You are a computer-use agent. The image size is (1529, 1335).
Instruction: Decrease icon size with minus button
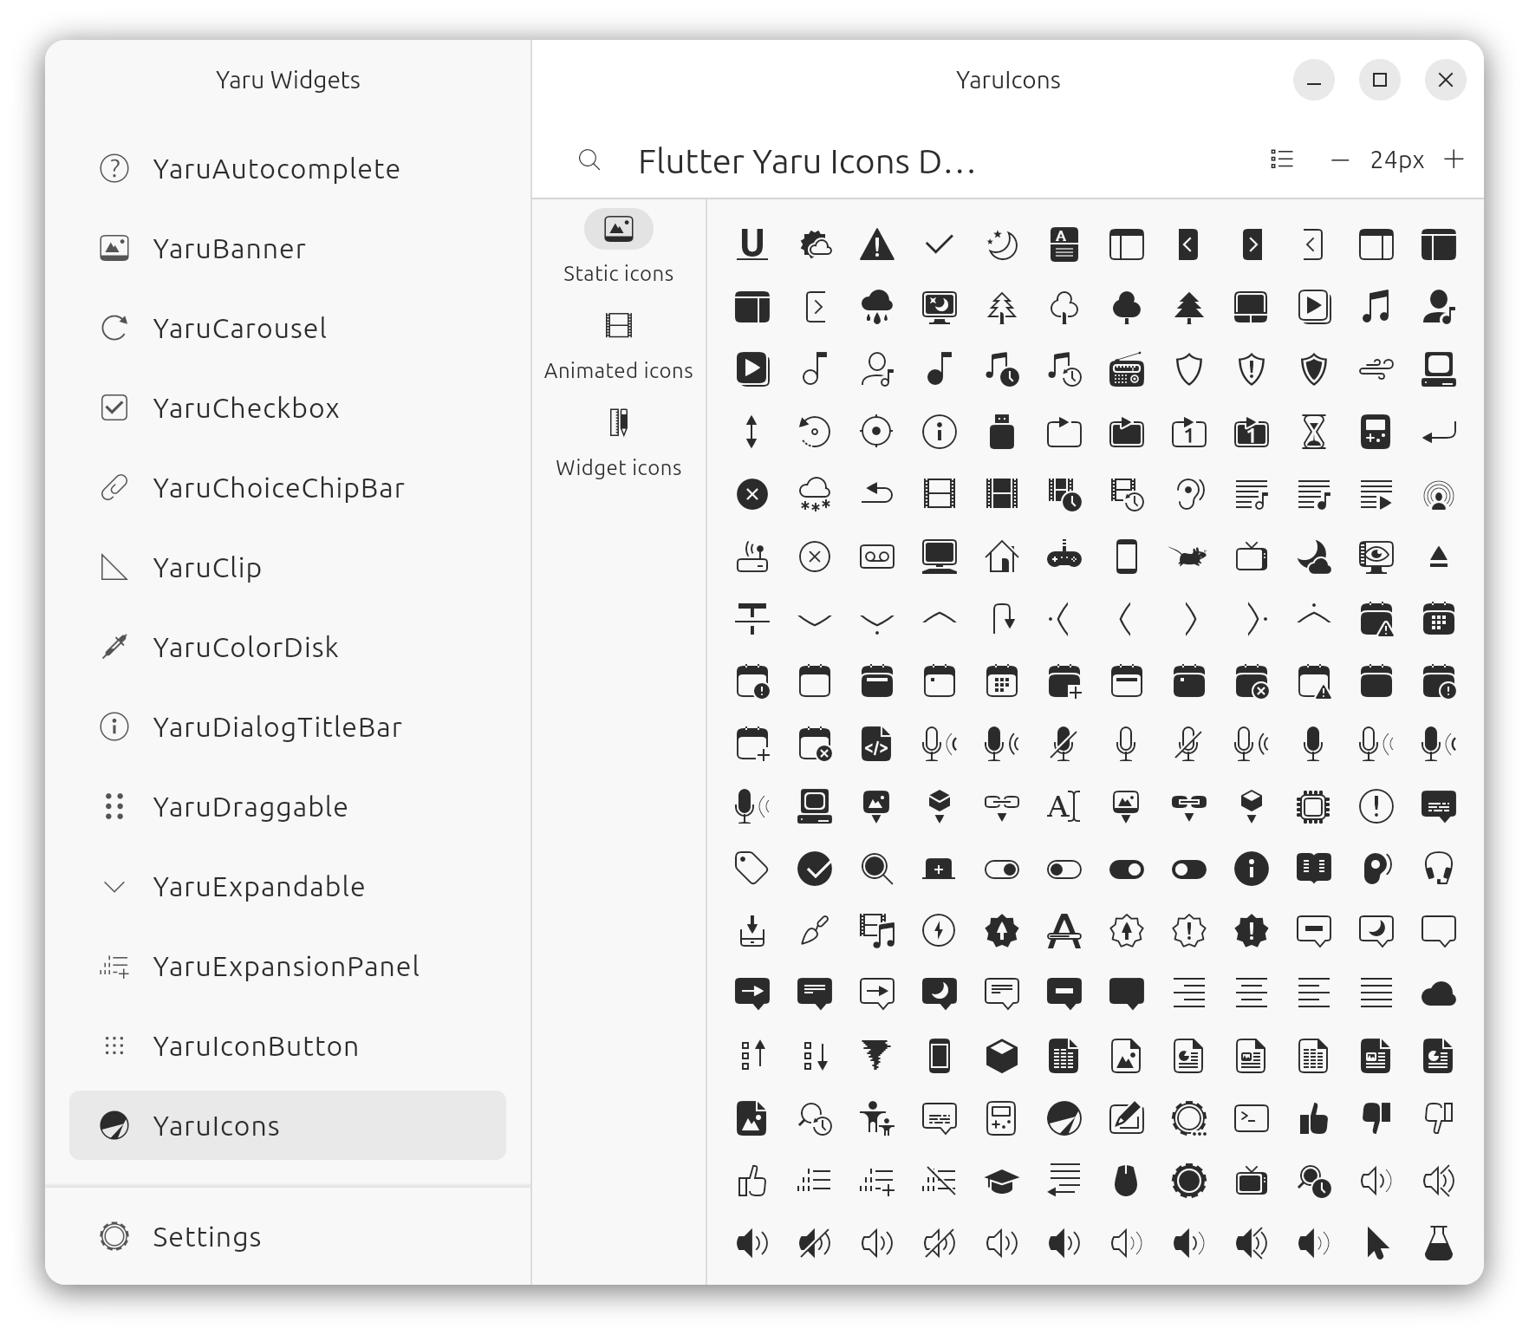[x=1340, y=160]
